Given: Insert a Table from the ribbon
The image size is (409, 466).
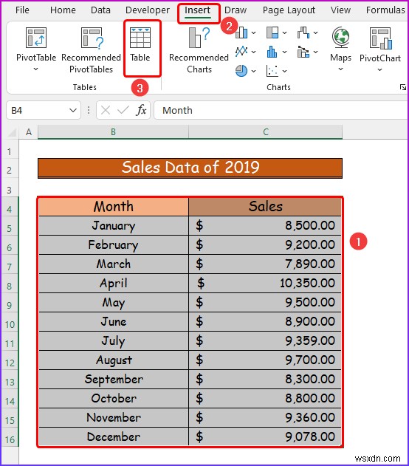Looking at the screenshot, I should click(x=140, y=44).
